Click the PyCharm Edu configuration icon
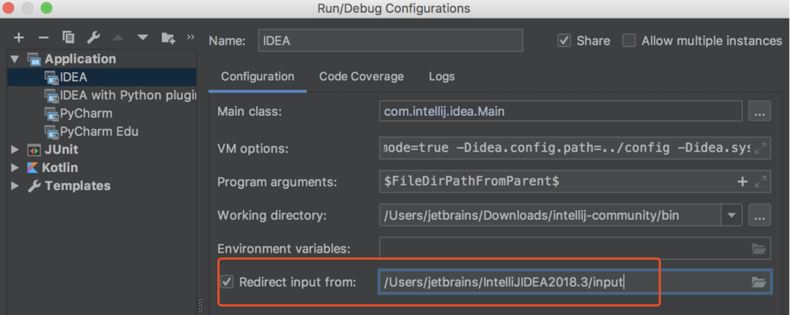 [x=52, y=132]
